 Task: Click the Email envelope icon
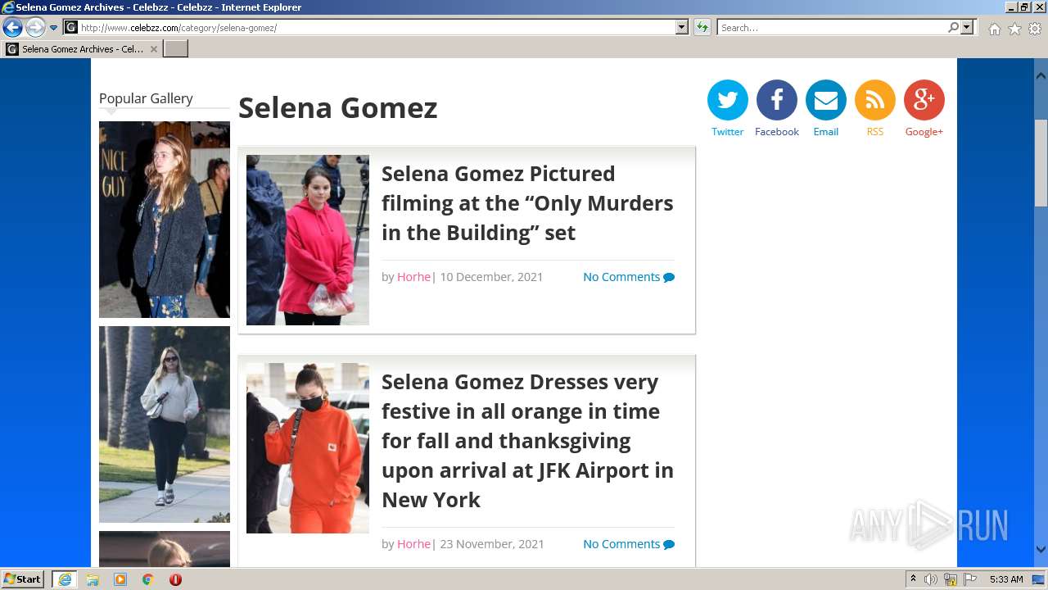click(825, 100)
